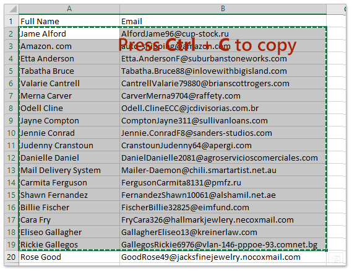Screen dimensions: 352x271
Task: Select column B header
Action: (223, 9)
